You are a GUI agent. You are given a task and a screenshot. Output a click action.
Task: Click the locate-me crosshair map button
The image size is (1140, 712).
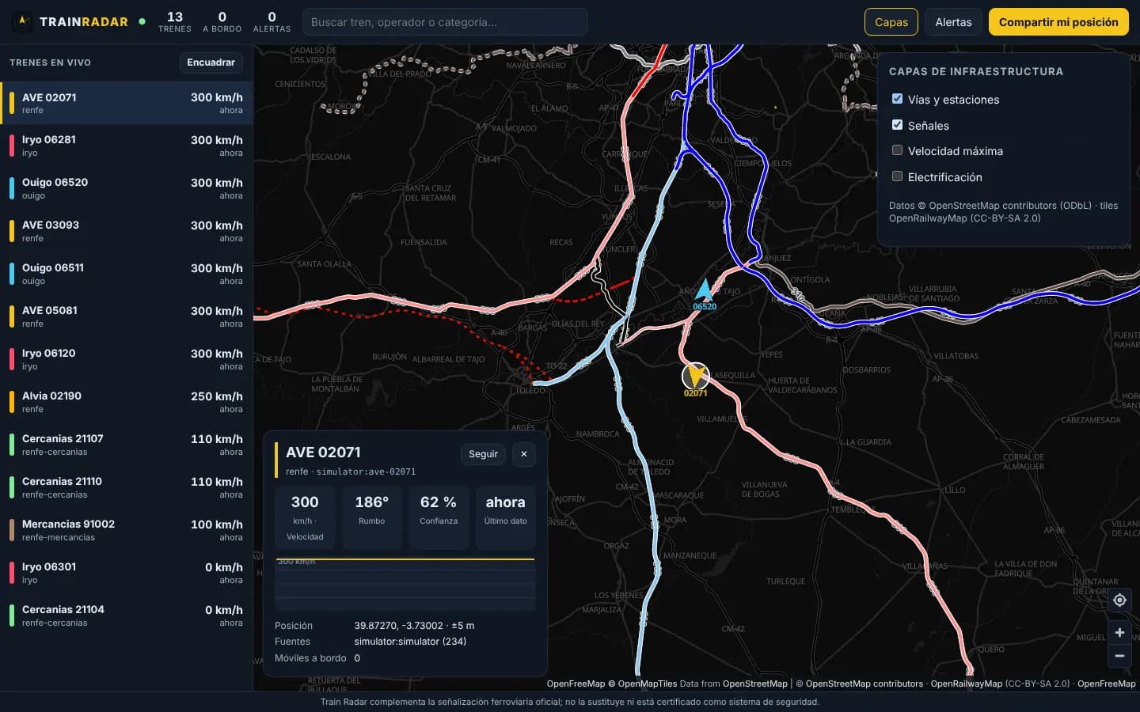click(x=1119, y=600)
